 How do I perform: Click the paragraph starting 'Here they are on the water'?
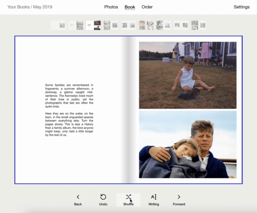69,124
